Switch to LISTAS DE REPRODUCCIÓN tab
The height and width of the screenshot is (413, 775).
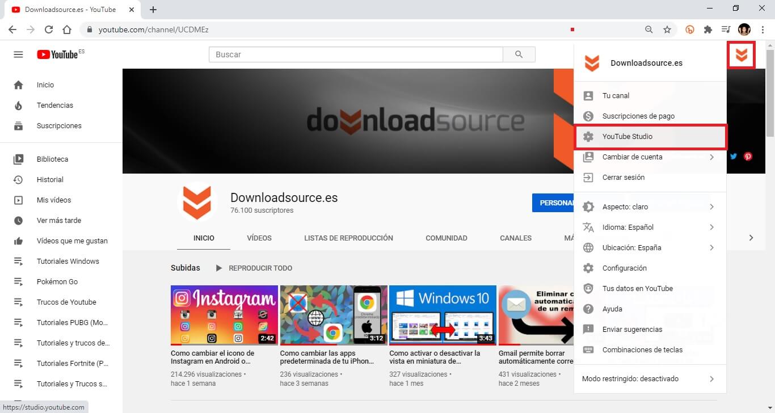tap(348, 238)
